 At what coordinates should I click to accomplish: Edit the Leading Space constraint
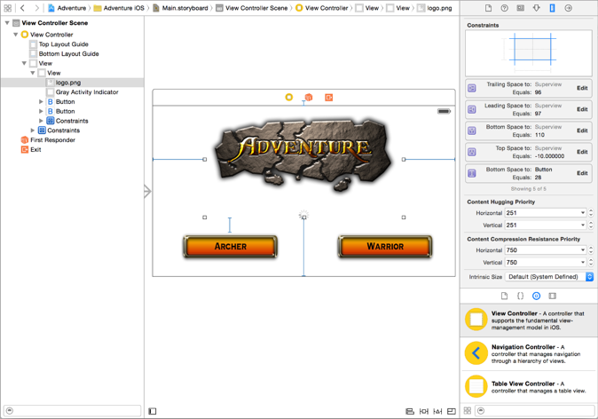582,109
